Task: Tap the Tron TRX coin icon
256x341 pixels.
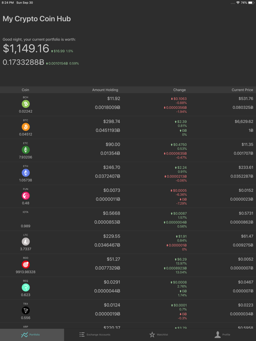Action: (26, 310)
